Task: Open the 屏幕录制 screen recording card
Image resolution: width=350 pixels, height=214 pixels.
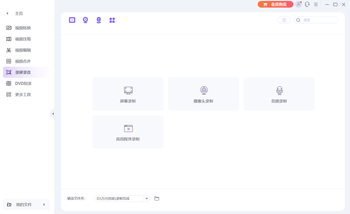Action: [128, 94]
